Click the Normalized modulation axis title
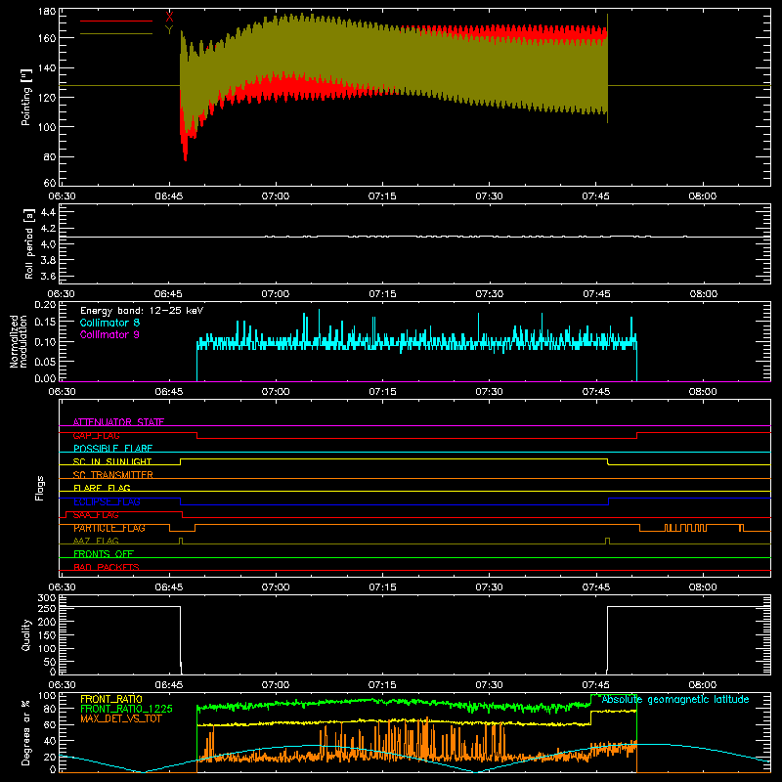The height and width of the screenshot is (782, 782). coord(19,341)
